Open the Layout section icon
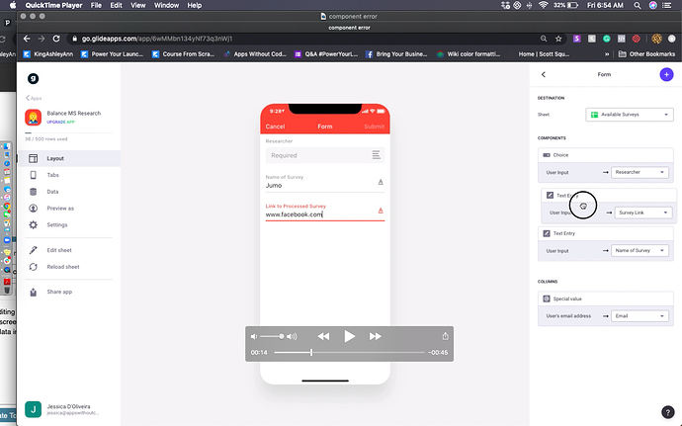The image size is (682, 426). tap(33, 158)
